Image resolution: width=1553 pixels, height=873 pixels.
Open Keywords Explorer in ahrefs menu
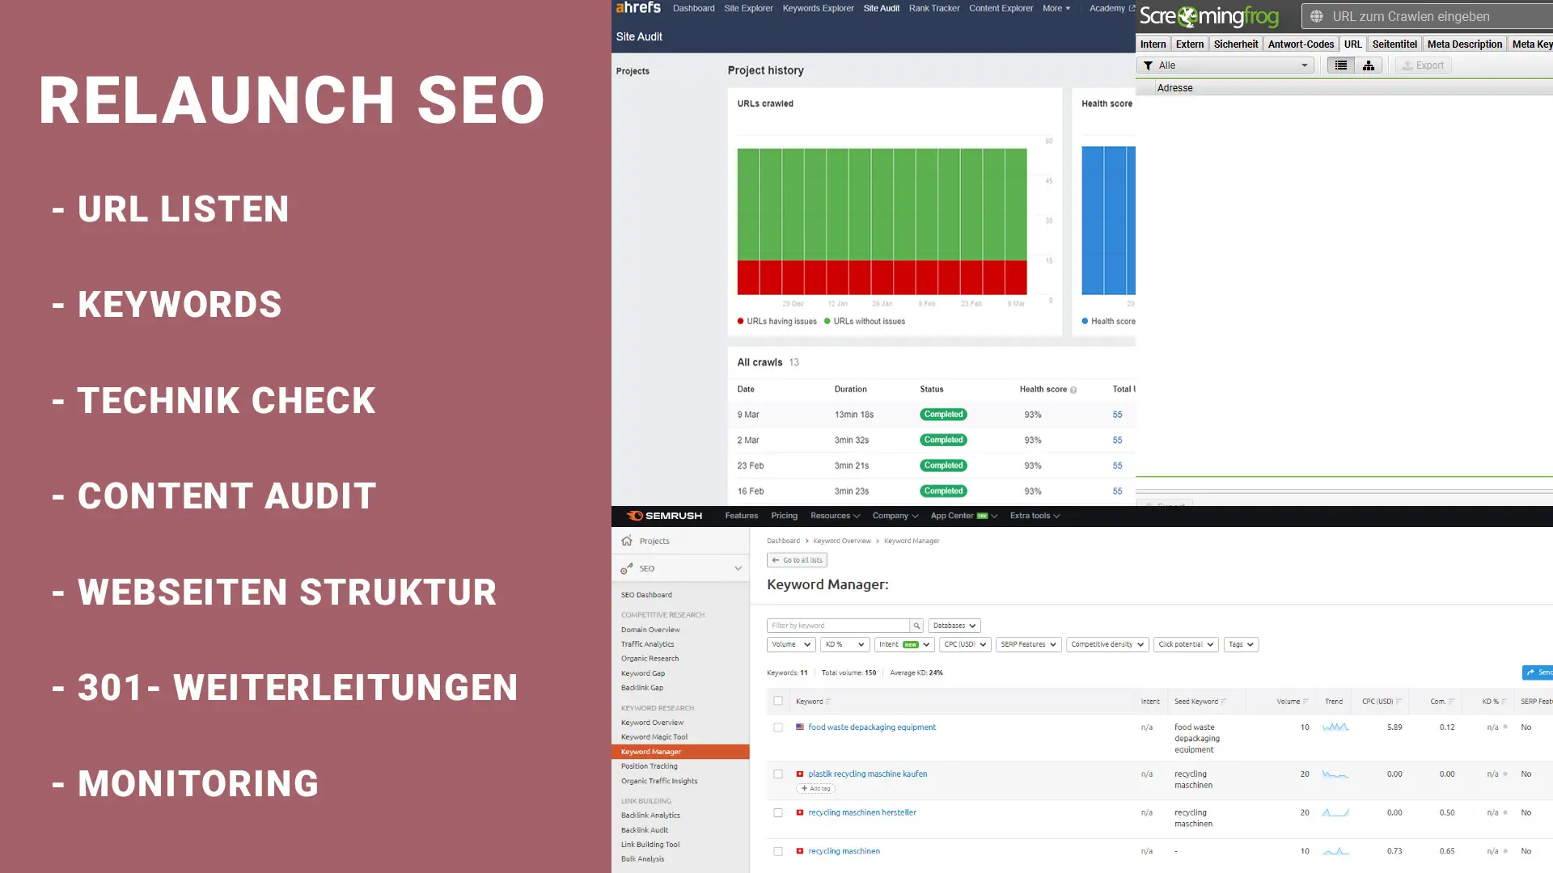pyautogui.click(x=818, y=8)
